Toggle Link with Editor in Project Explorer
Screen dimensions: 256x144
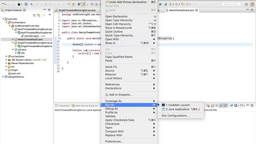point(39,15)
